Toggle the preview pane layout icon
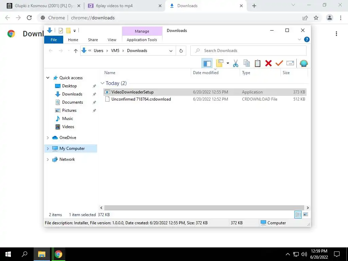The width and height of the screenshot is (348, 261). point(207,64)
